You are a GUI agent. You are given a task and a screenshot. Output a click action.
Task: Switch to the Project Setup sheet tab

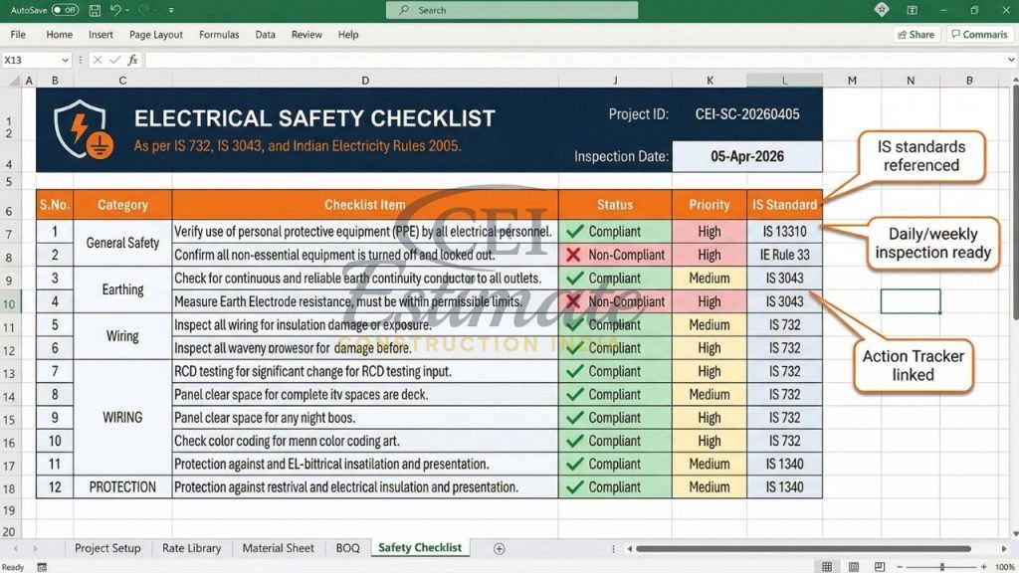[x=107, y=548]
